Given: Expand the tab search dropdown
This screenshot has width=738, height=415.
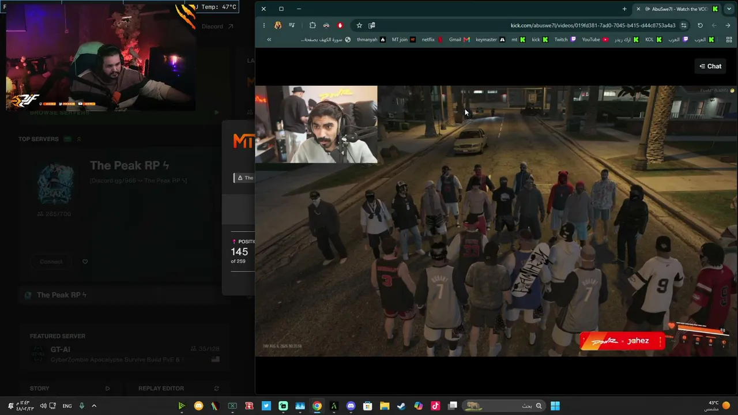Looking at the screenshot, I should [729, 9].
